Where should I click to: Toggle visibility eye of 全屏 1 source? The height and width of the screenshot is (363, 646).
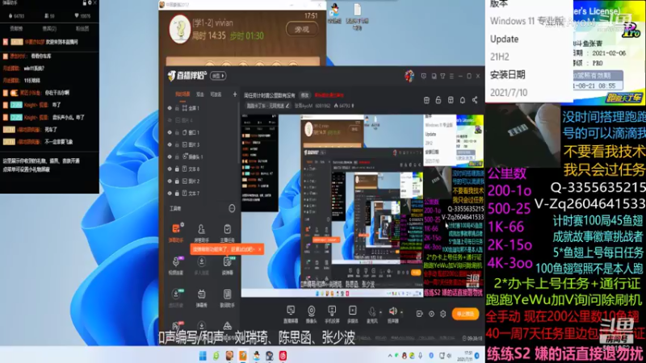170,108
